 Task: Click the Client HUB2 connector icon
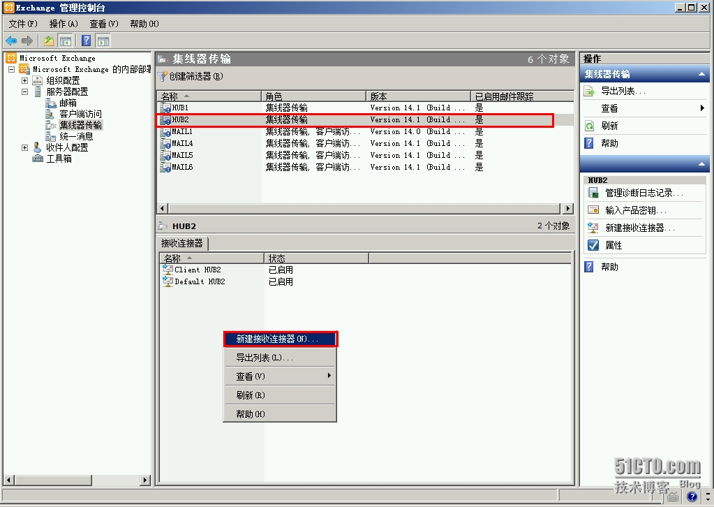pos(168,270)
